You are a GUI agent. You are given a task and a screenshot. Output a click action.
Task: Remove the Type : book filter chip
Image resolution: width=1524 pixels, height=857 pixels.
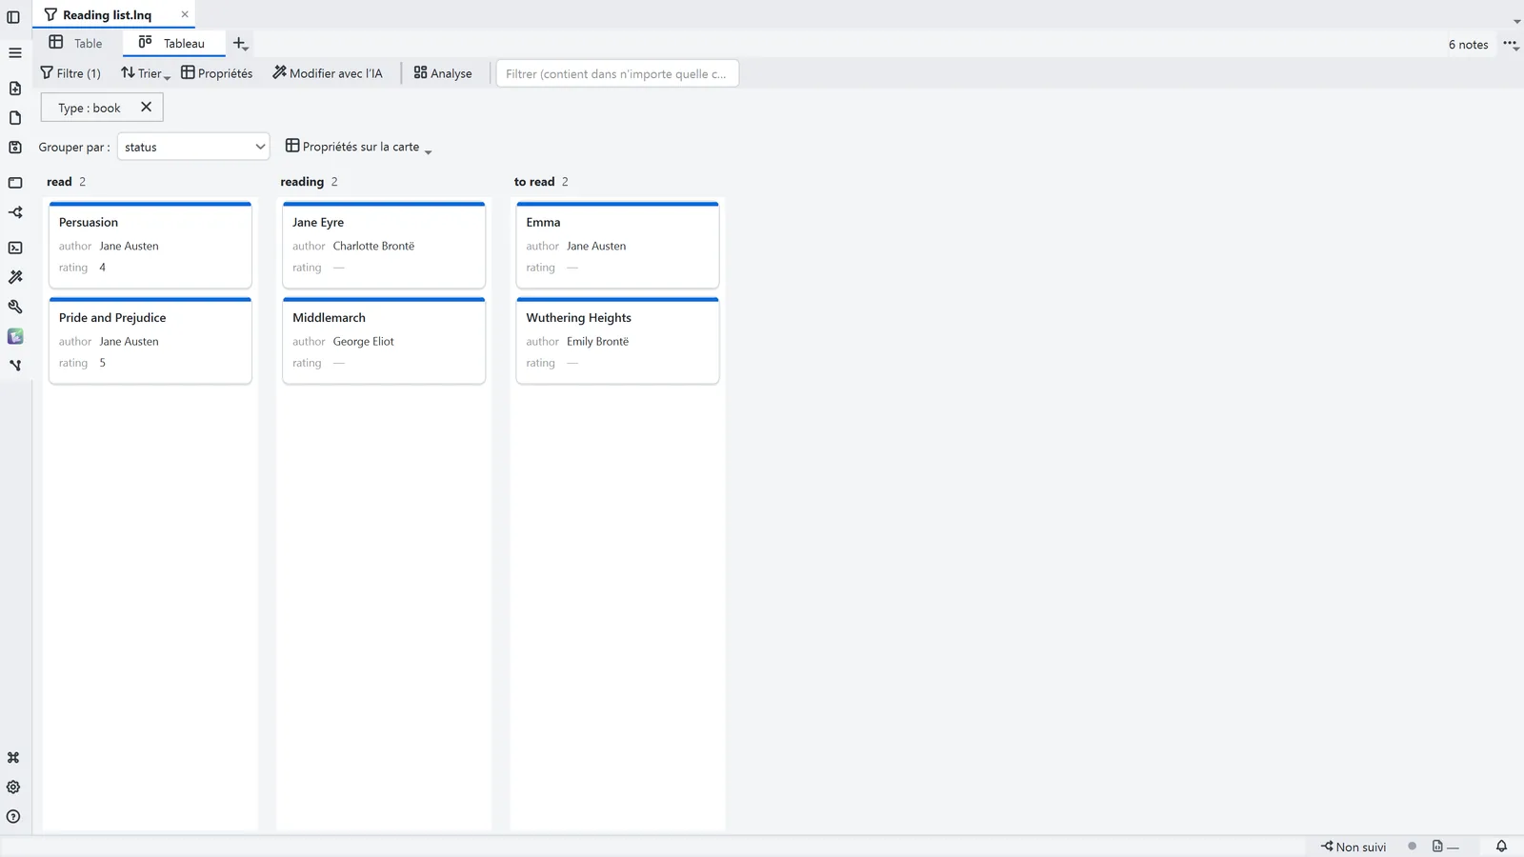(146, 107)
